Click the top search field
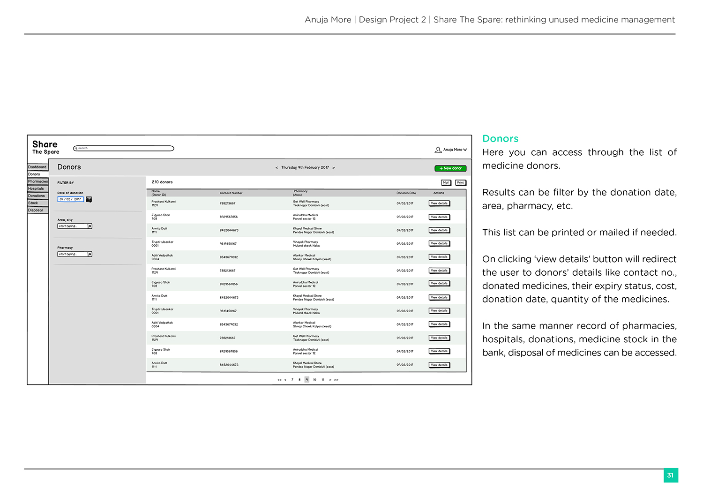This screenshot has height=497, width=703. pos(124,149)
